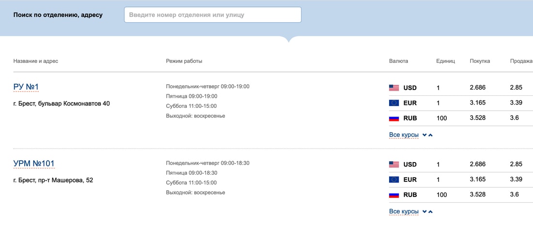Click the "Поиск по отделению, адресу" label
Screen dimensions: 533x225
pyautogui.click(x=58, y=15)
